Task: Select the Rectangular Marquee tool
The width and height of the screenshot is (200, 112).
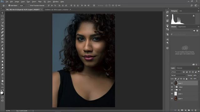Action: [x=2, y=16]
